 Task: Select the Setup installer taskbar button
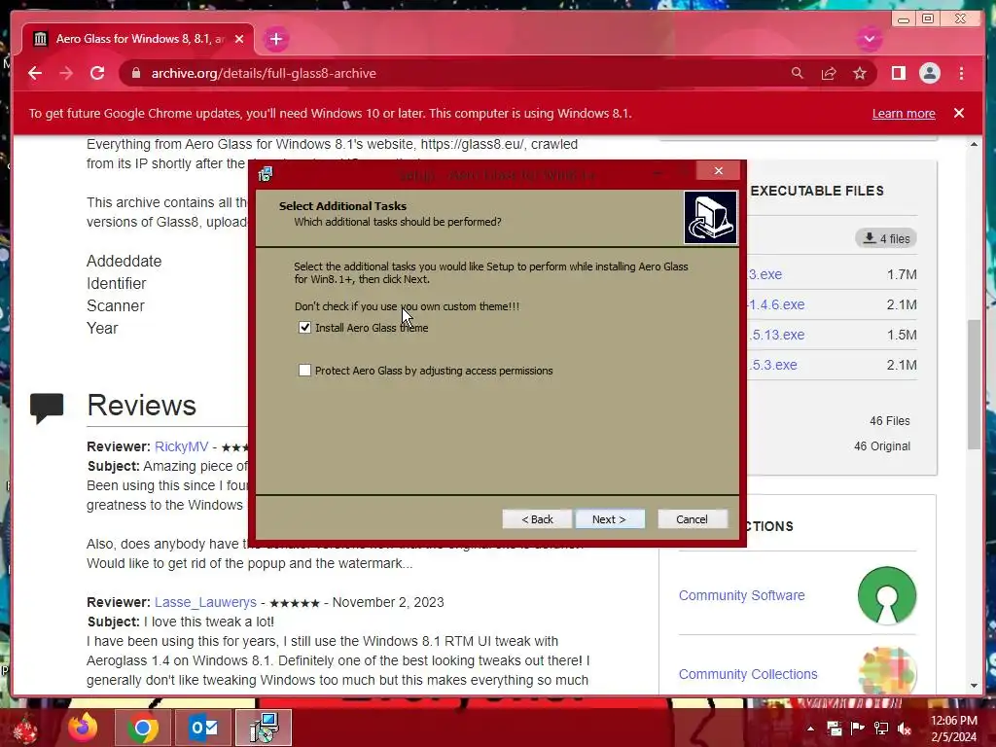pos(264,728)
